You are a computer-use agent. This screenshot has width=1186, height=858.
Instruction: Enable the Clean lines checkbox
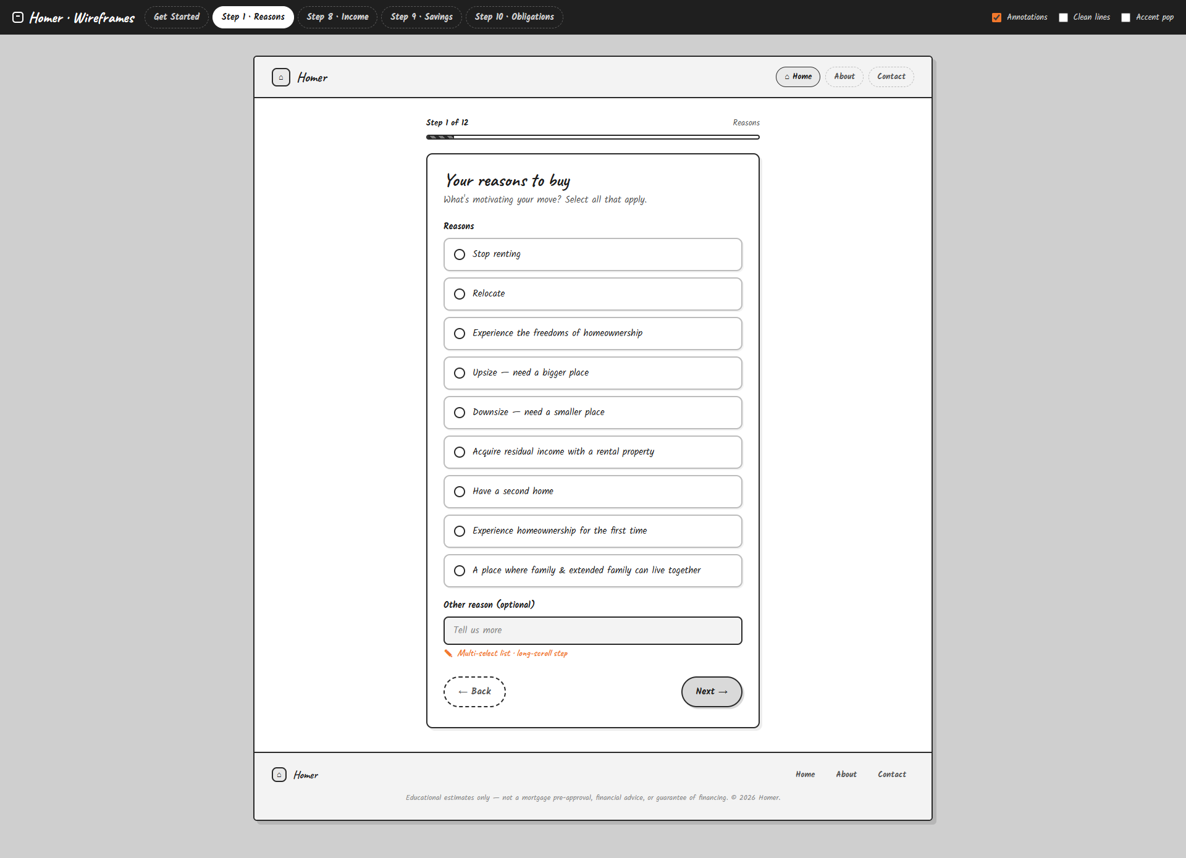pyautogui.click(x=1063, y=17)
